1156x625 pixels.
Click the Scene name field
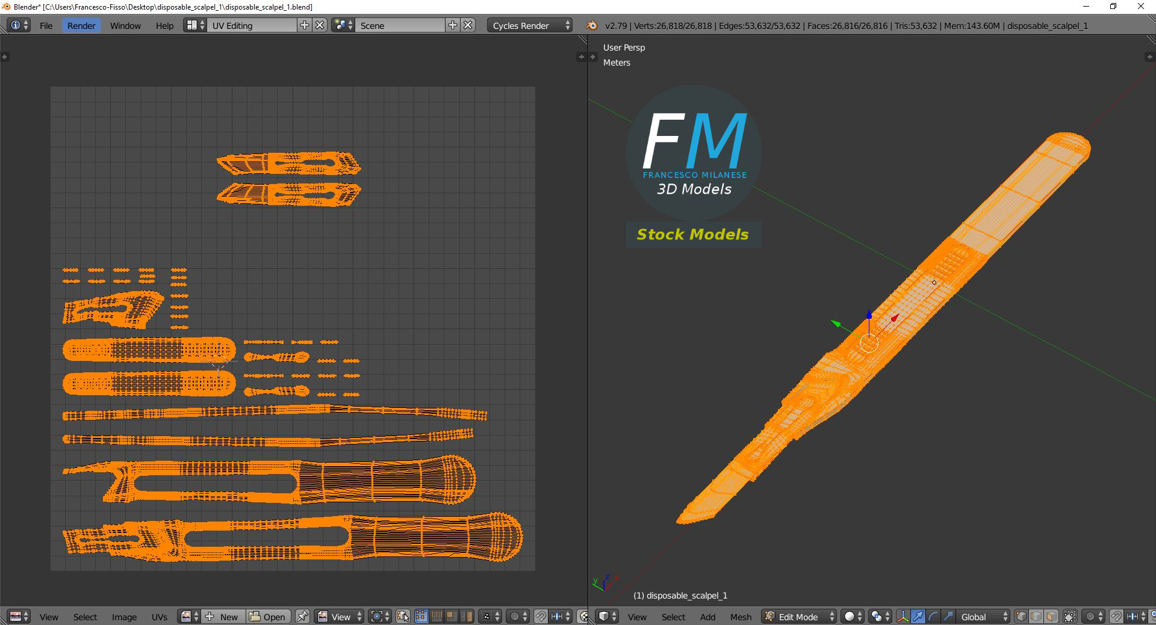(x=400, y=25)
